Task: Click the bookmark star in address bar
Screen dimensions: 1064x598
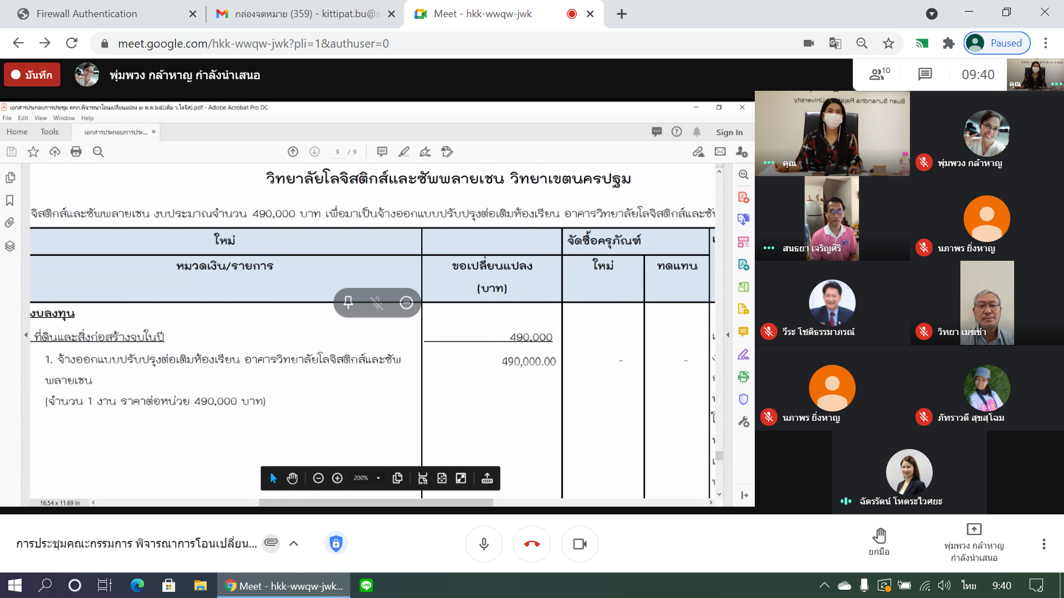Action: click(888, 43)
